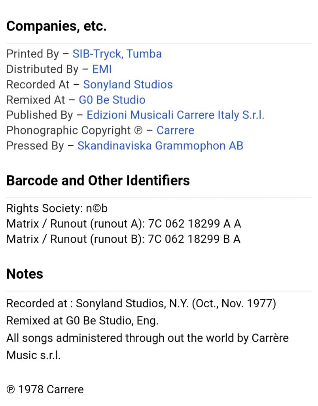Click the Pressed By label text
The height and width of the screenshot is (406, 318).
pyautogui.click(x=35, y=146)
